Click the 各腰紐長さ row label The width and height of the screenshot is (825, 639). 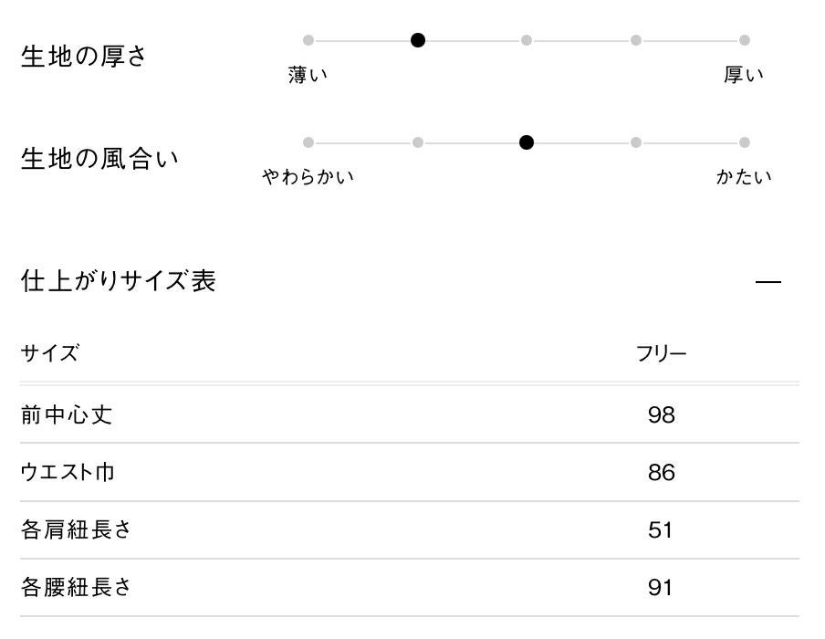(76, 587)
